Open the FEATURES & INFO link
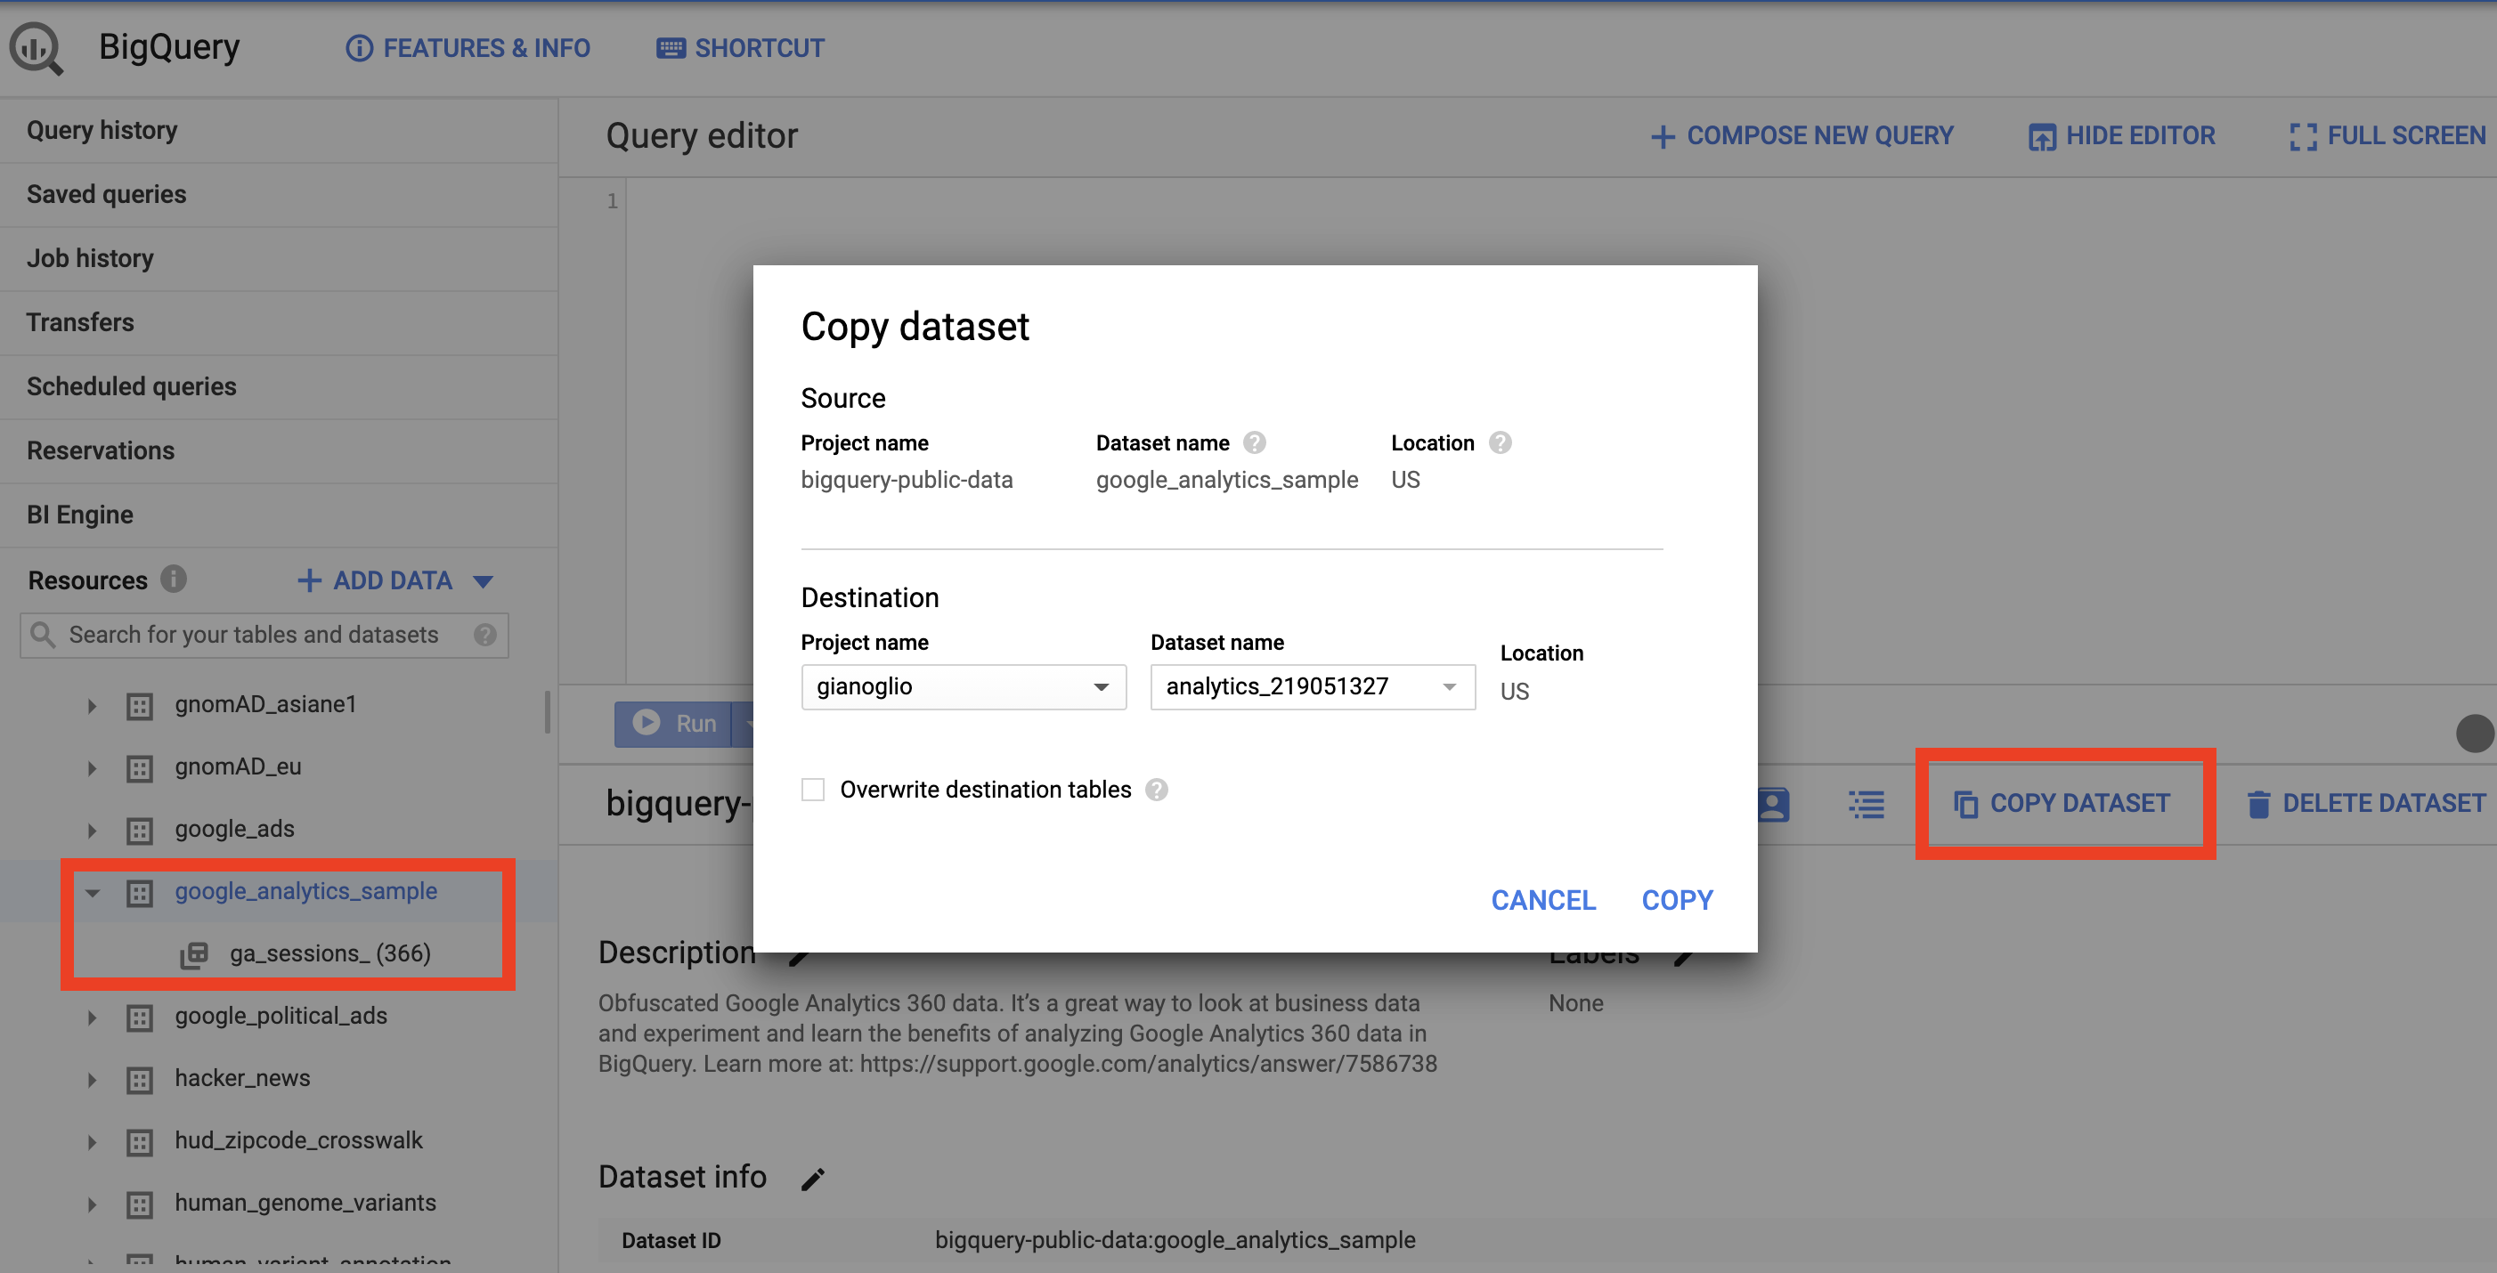 (468, 48)
